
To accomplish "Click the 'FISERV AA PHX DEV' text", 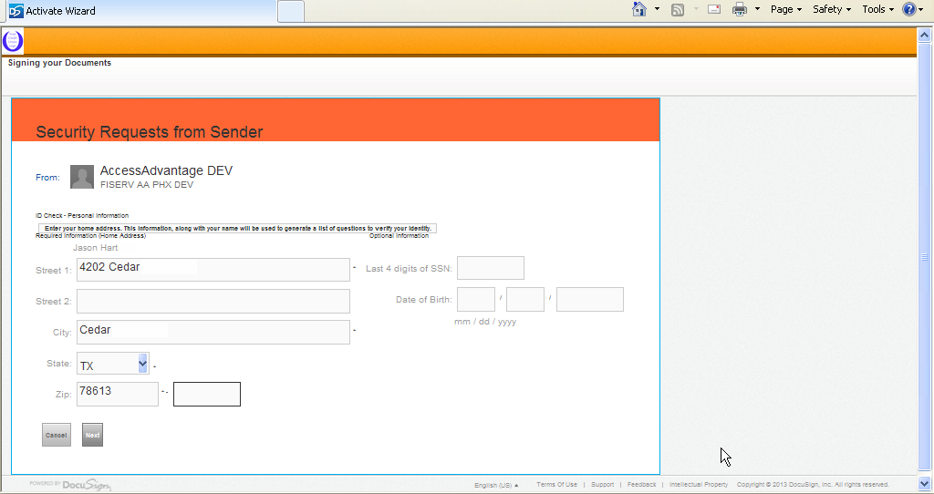I will (x=147, y=184).
